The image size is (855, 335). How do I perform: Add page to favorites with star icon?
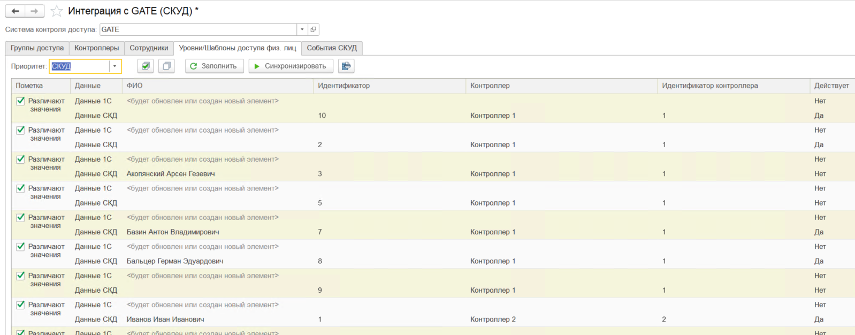point(57,11)
